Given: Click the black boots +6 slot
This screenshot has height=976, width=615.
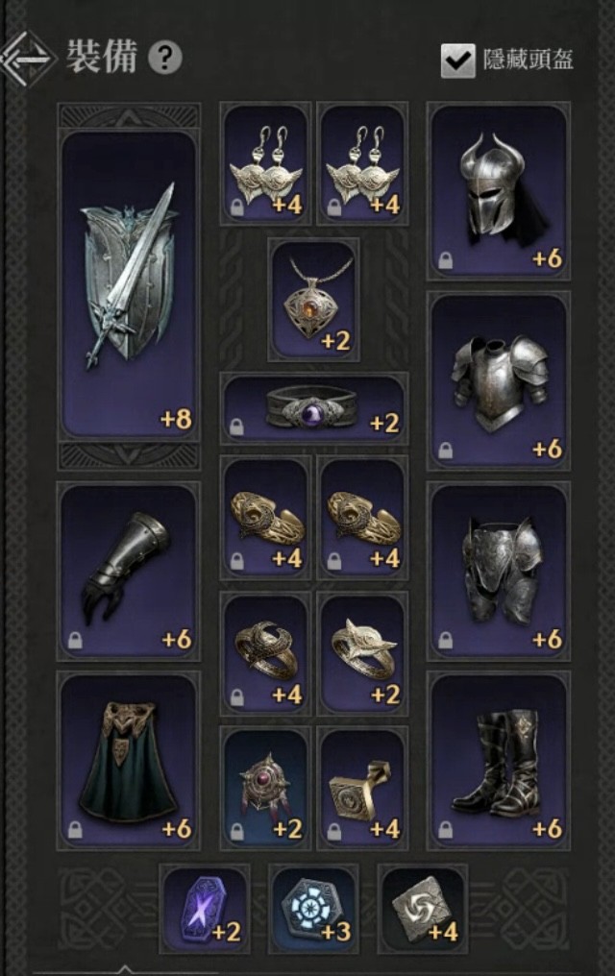Looking at the screenshot, I should (499, 761).
